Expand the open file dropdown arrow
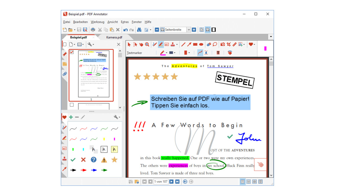The width and height of the screenshot is (348, 195). click(x=75, y=30)
